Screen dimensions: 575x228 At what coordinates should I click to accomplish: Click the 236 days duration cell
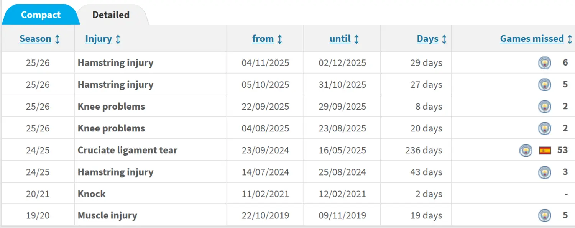pyautogui.click(x=423, y=150)
